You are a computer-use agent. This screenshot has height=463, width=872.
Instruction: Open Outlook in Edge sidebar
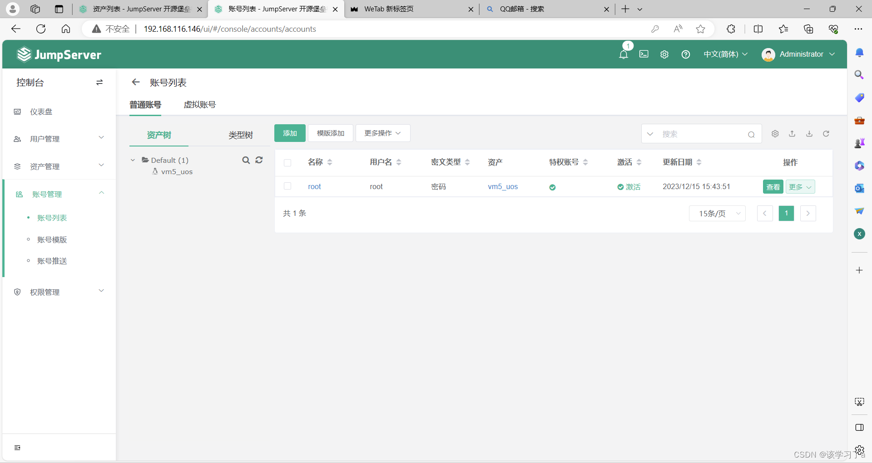[x=859, y=188]
